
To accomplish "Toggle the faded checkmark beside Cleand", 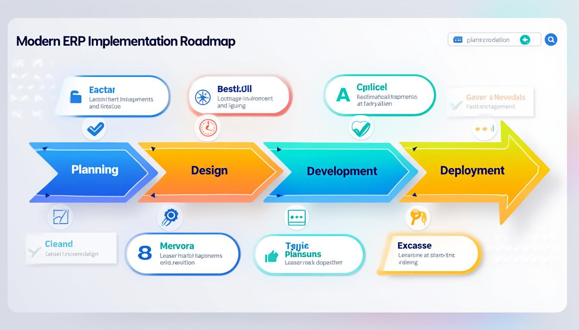I will (x=34, y=251).
